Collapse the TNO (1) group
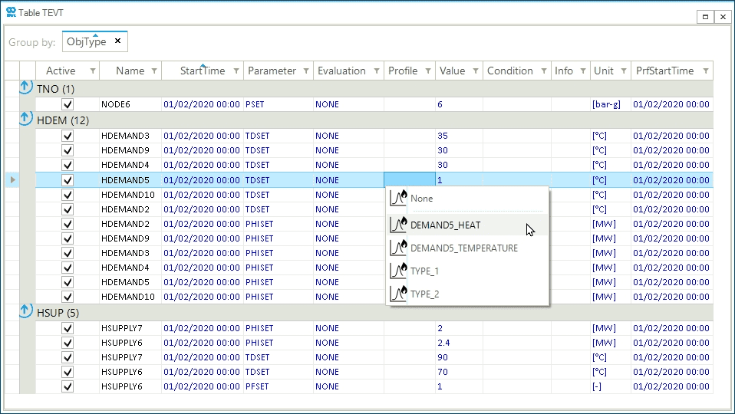Viewport: 735px width, 414px height. click(x=27, y=89)
